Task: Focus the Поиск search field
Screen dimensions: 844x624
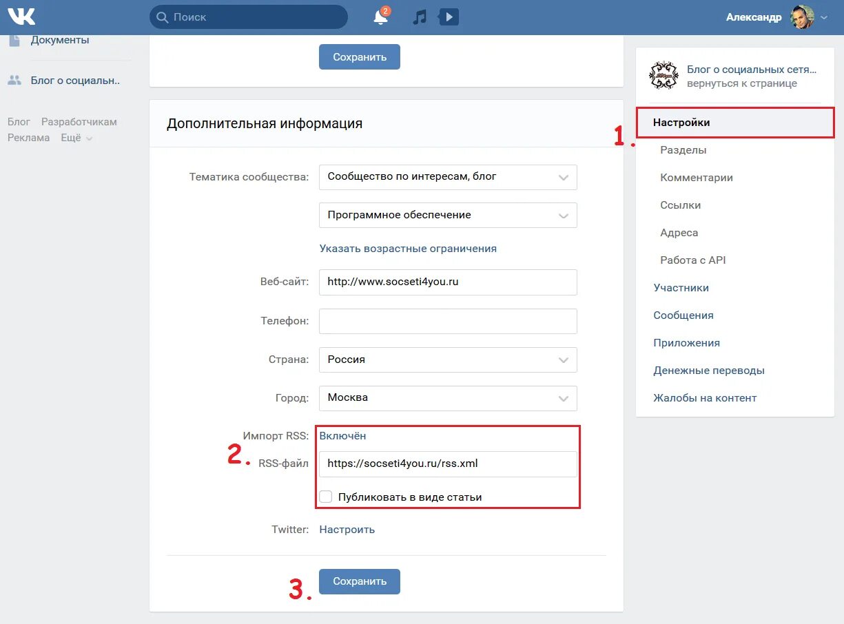Action: pos(249,17)
